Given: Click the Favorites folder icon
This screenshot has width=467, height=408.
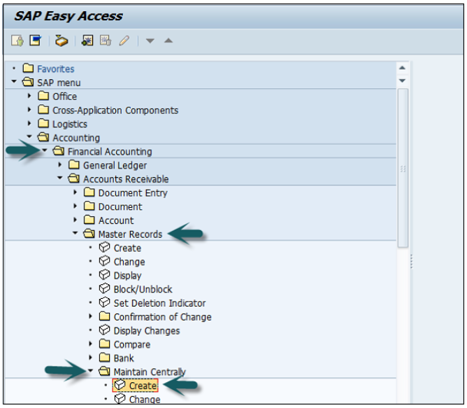Looking at the screenshot, I should (28, 69).
